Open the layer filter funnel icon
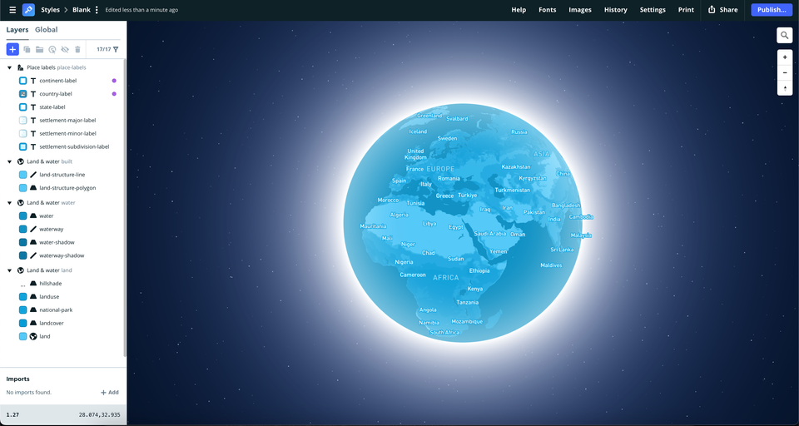Viewport: 799px width, 426px height. [x=116, y=50]
